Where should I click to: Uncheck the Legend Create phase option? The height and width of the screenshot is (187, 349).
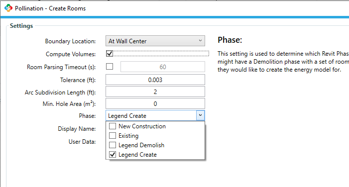(113, 154)
